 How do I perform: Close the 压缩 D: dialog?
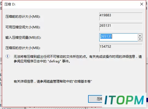[142, 4]
